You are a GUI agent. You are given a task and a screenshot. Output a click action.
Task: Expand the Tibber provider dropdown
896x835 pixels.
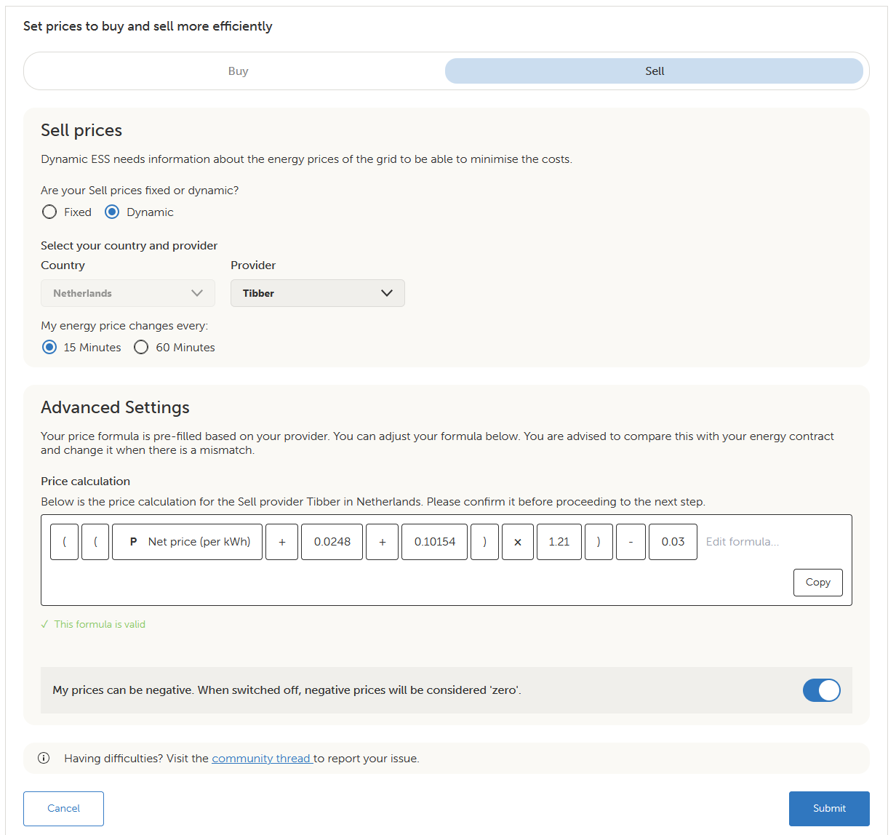(318, 293)
